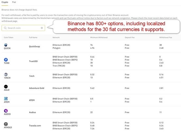181x132 pixels.
Task: Select the Deposit Fee column header
Action: click(130, 37)
